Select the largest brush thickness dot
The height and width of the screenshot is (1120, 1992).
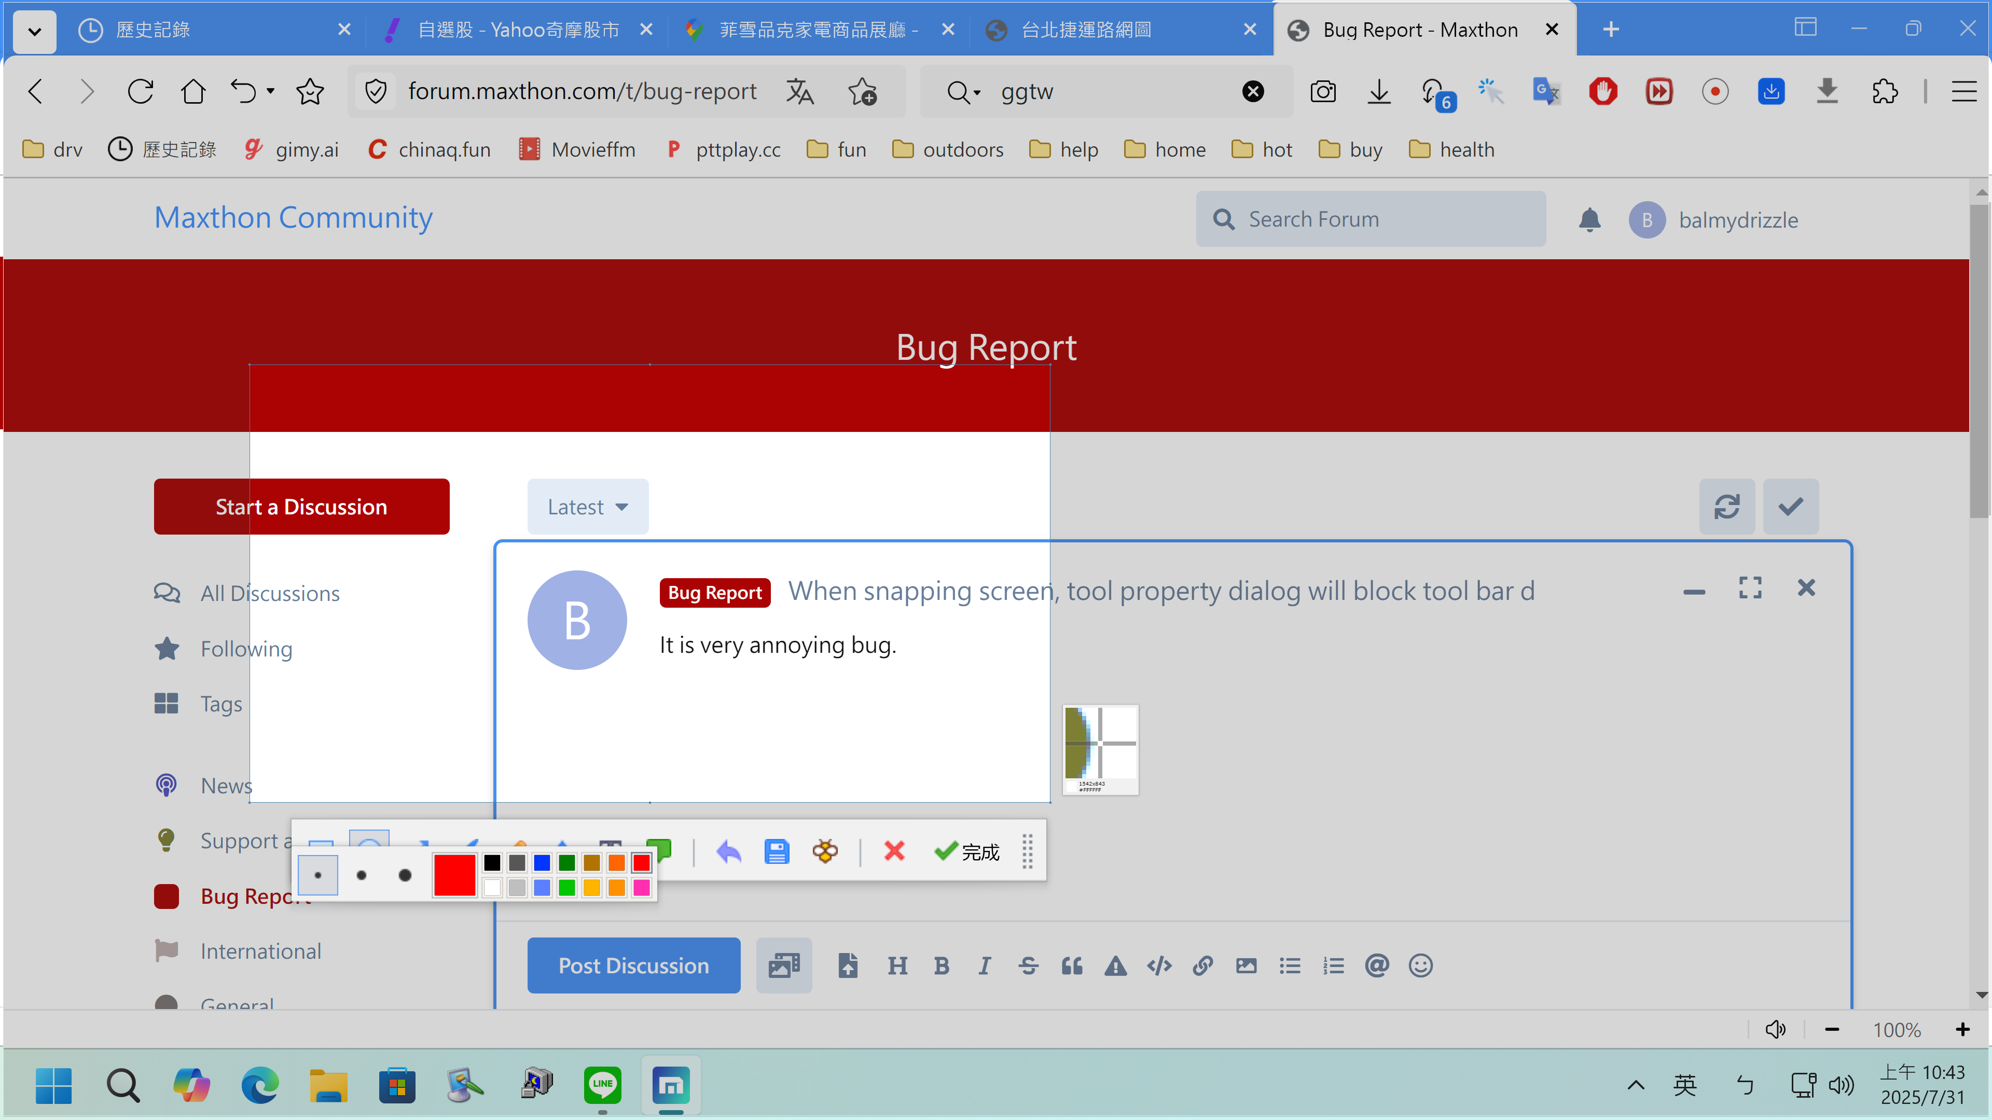pyautogui.click(x=405, y=875)
